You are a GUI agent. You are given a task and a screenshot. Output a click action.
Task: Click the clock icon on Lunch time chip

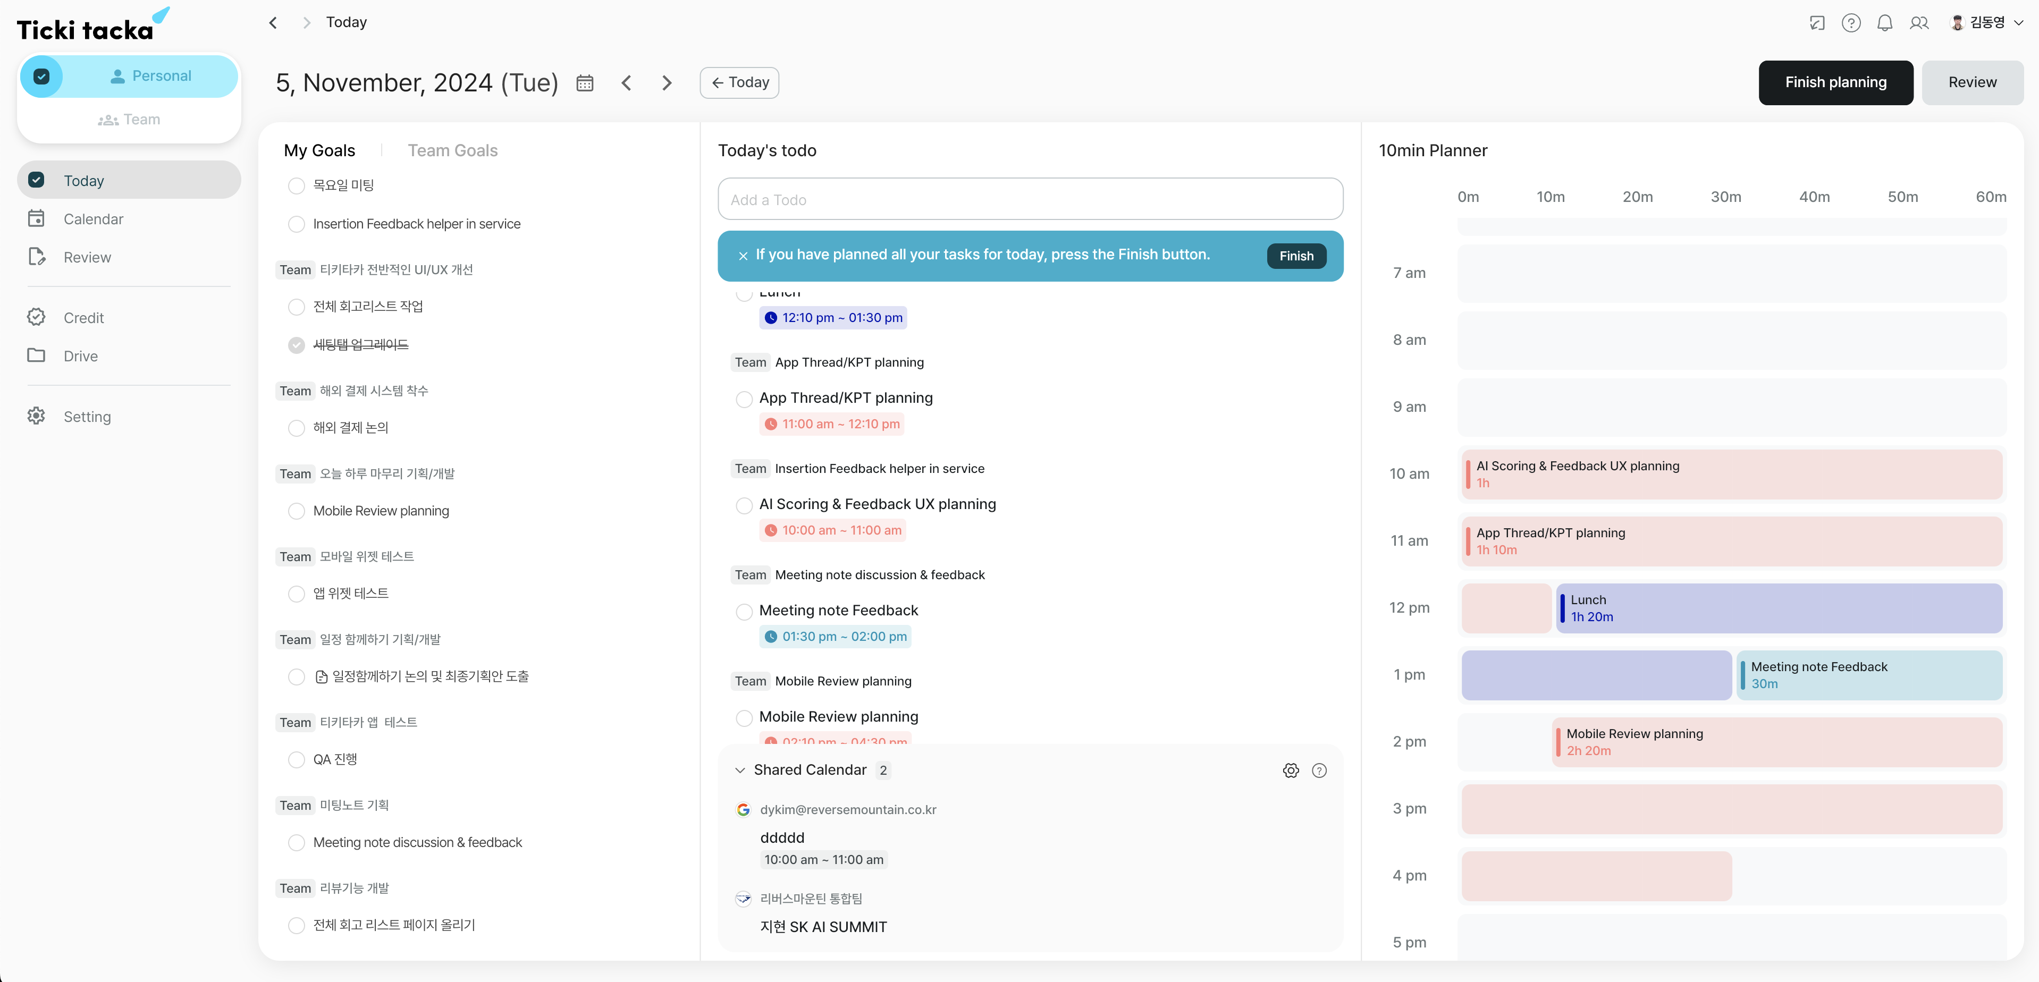tap(770, 317)
